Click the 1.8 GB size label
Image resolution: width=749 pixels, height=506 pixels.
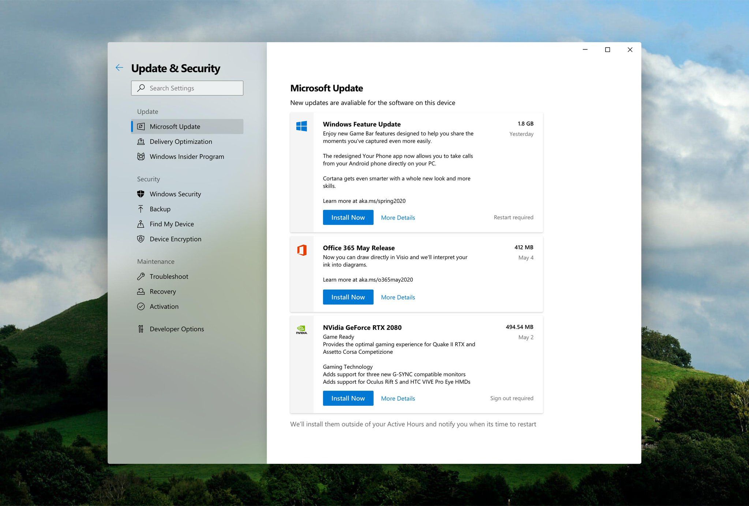525,123
